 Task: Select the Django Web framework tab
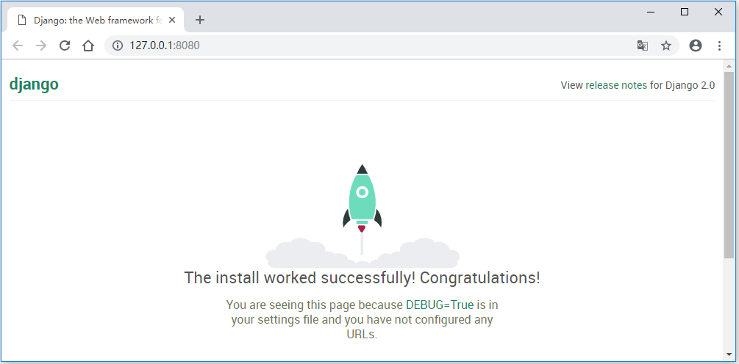pos(96,21)
